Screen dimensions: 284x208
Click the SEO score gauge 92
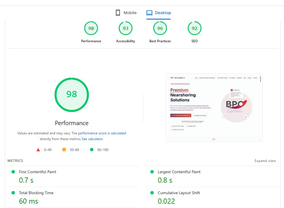coord(195,28)
